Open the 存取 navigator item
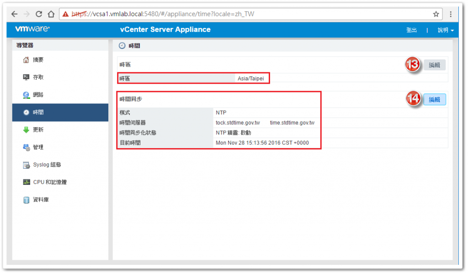468x274 pixels. pyautogui.click(x=60, y=77)
